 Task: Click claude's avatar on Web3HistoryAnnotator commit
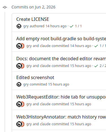click(x=23, y=124)
